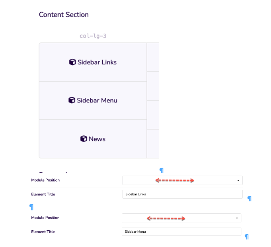
Task: Click the caret arrow on second Module Position select
Action: click(x=237, y=218)
